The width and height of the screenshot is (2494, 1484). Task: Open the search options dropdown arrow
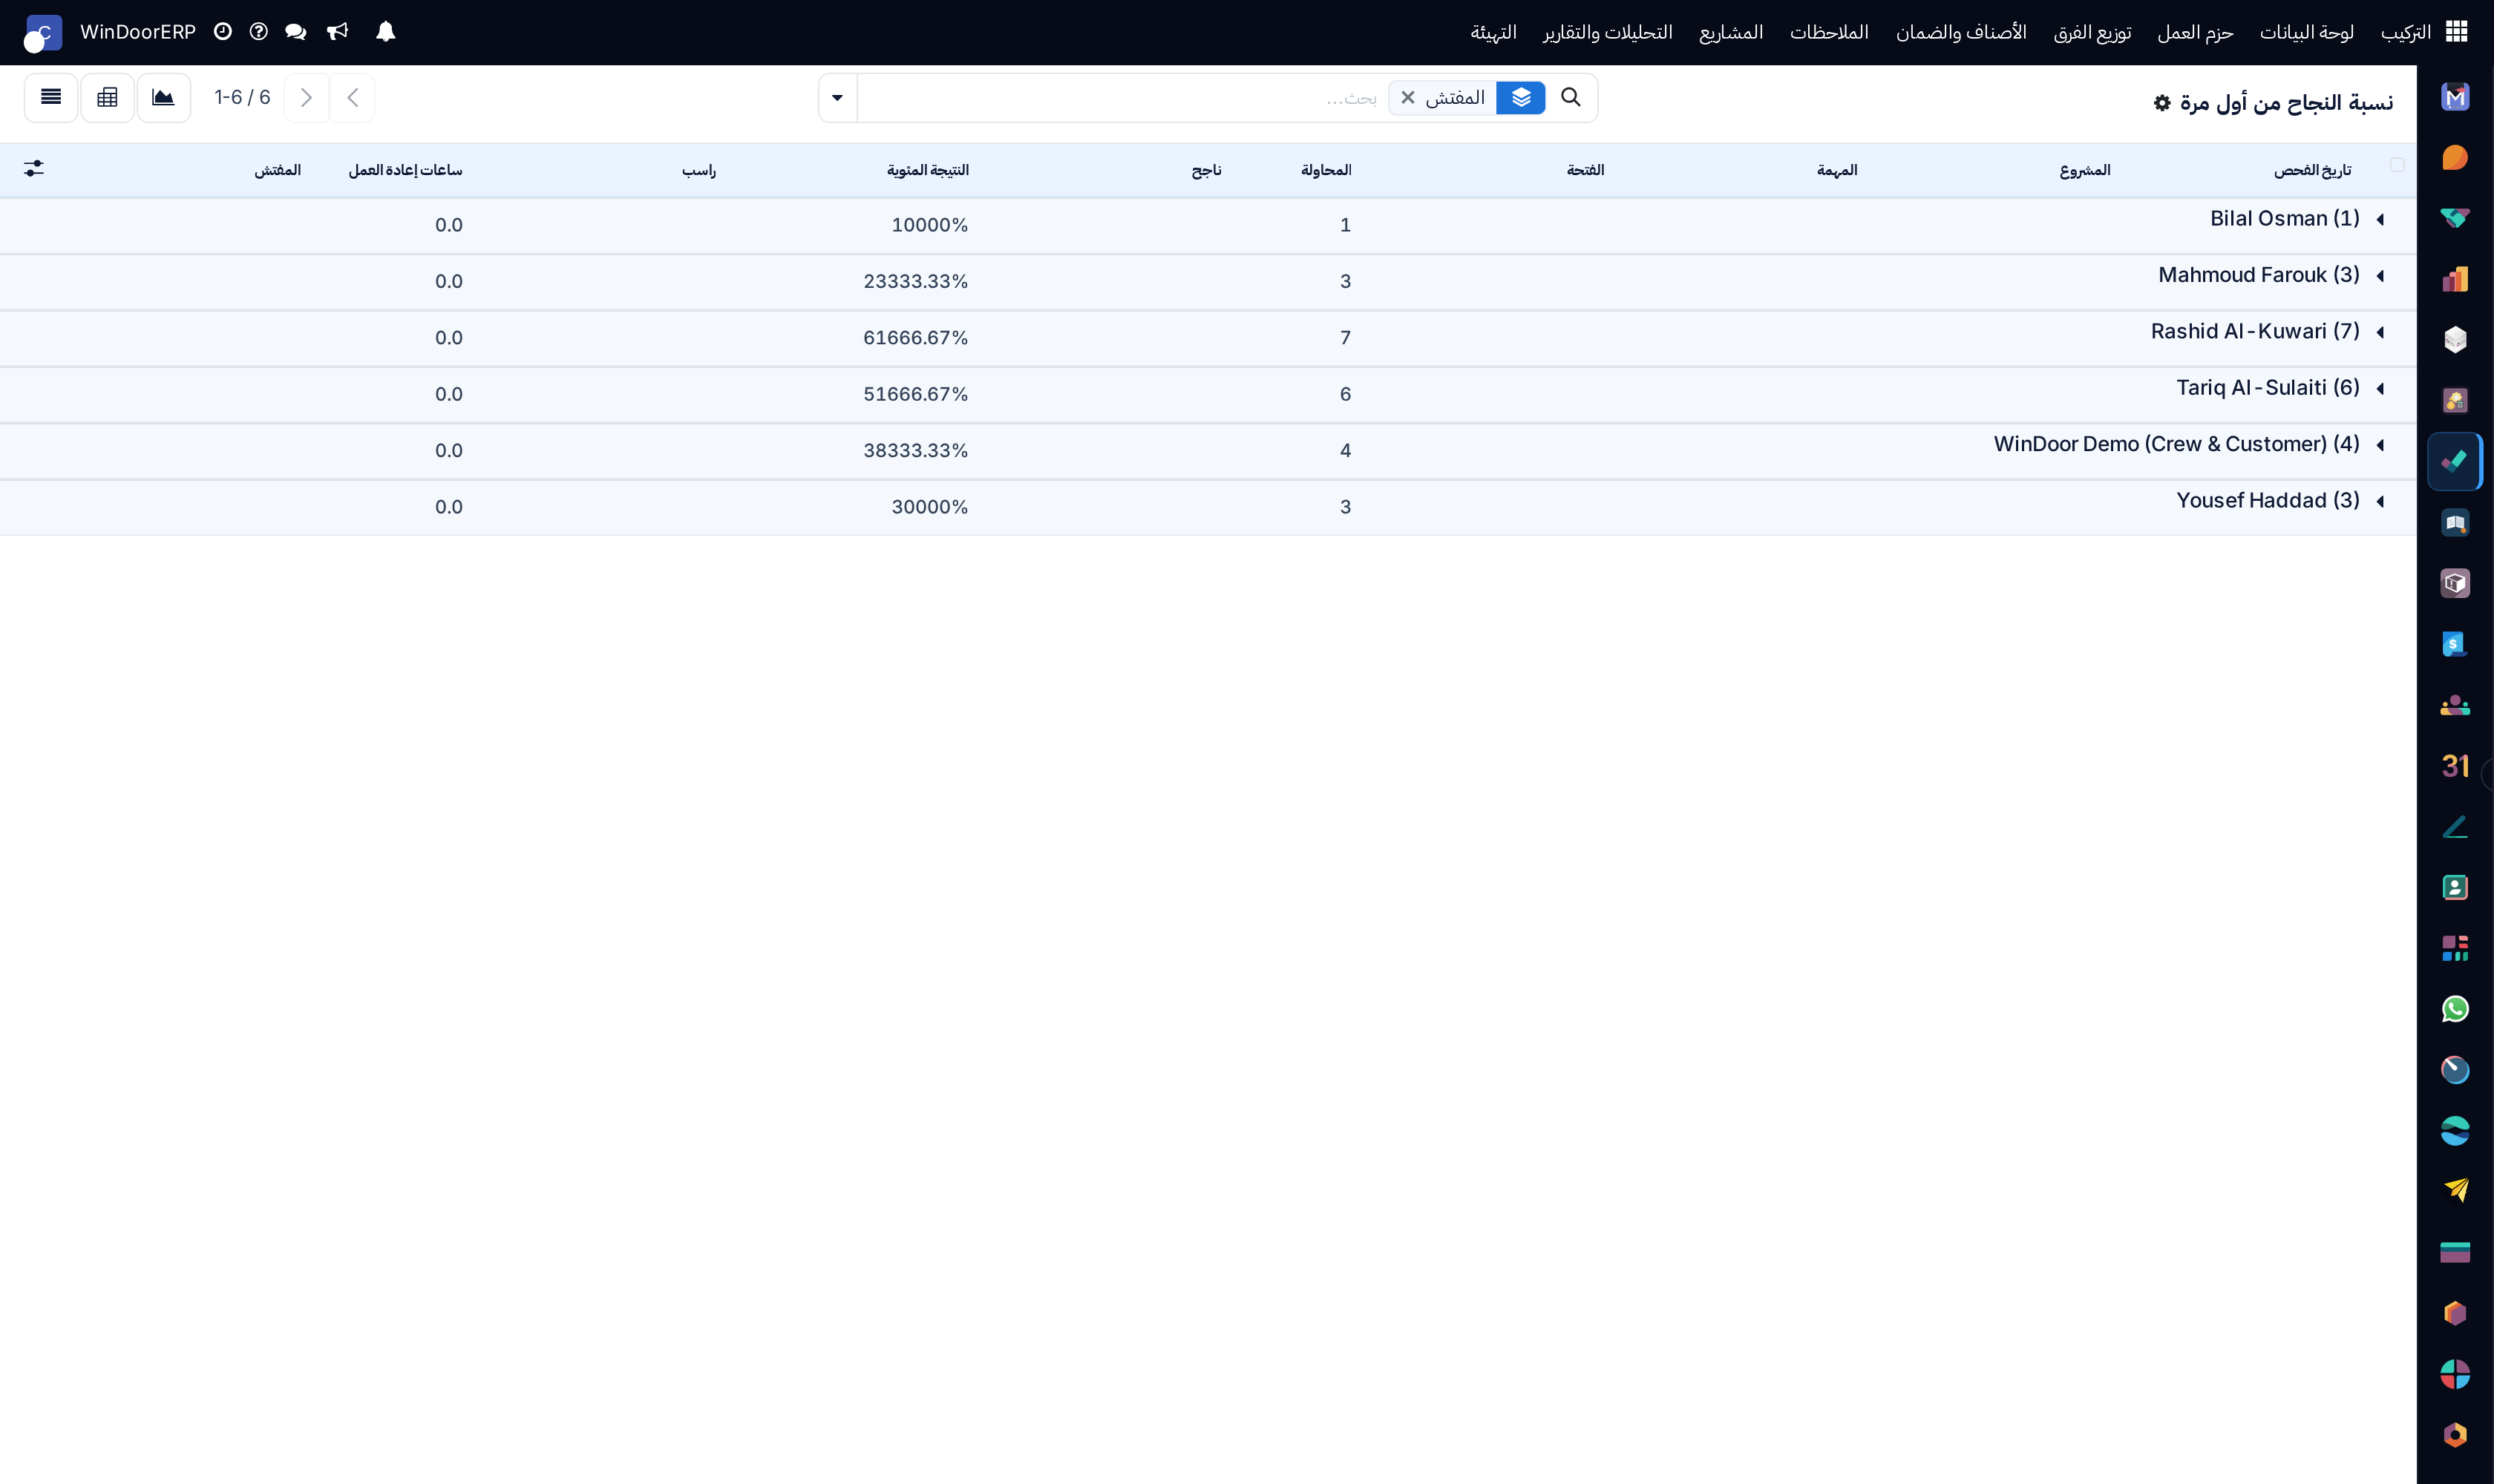(x=837, y=97)
